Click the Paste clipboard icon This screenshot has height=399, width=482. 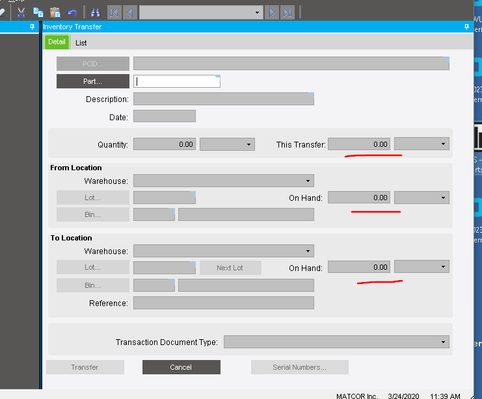click(55, 12)
